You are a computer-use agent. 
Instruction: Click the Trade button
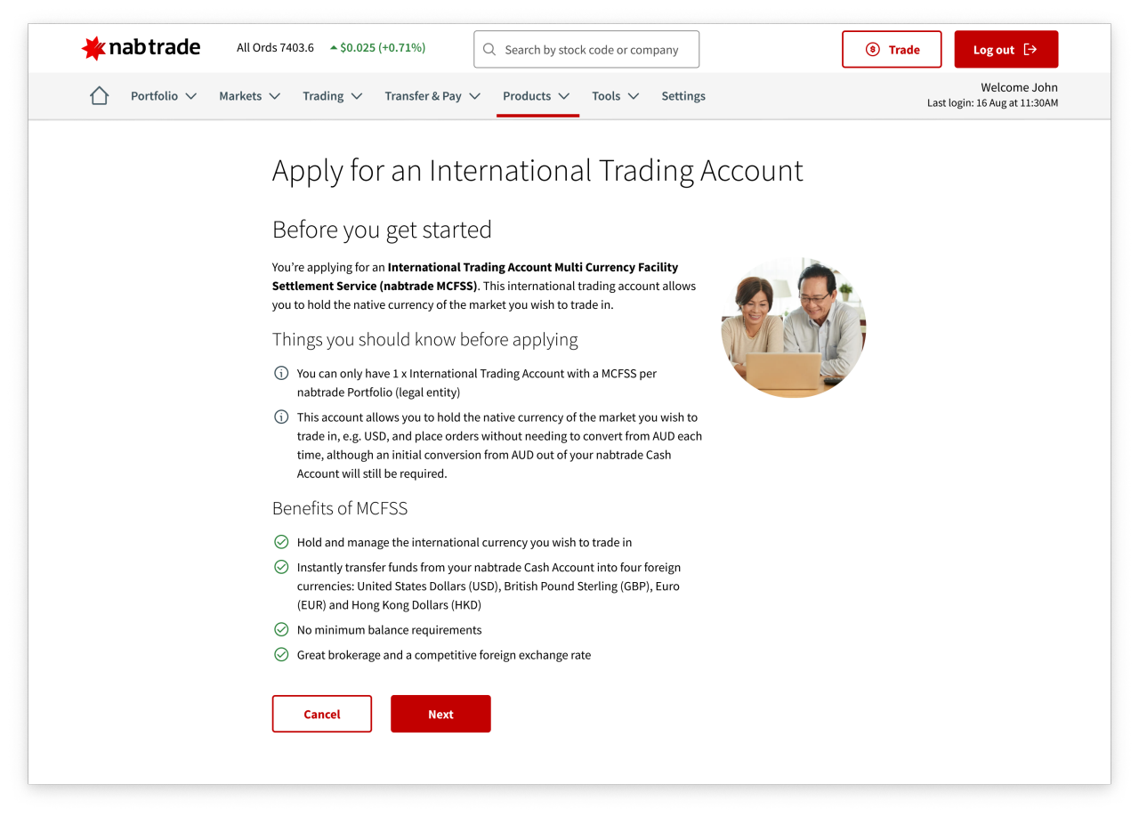point(892,50)
